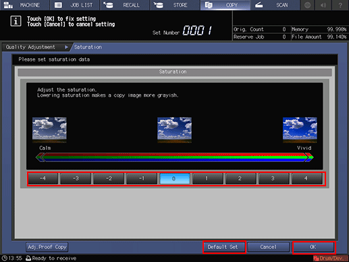Select the COPY tab

pyautogui.click(x=225, y=5)
